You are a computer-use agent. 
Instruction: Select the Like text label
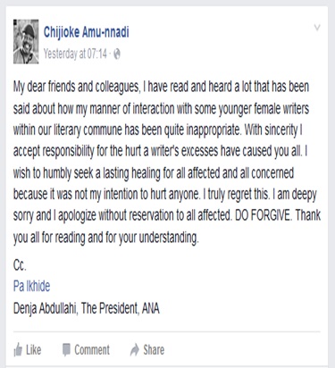(33, 349)
